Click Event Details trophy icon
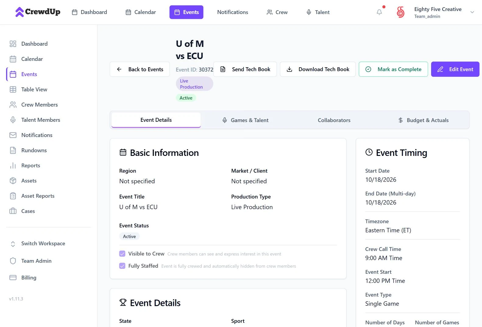 [x=123, y=302]
